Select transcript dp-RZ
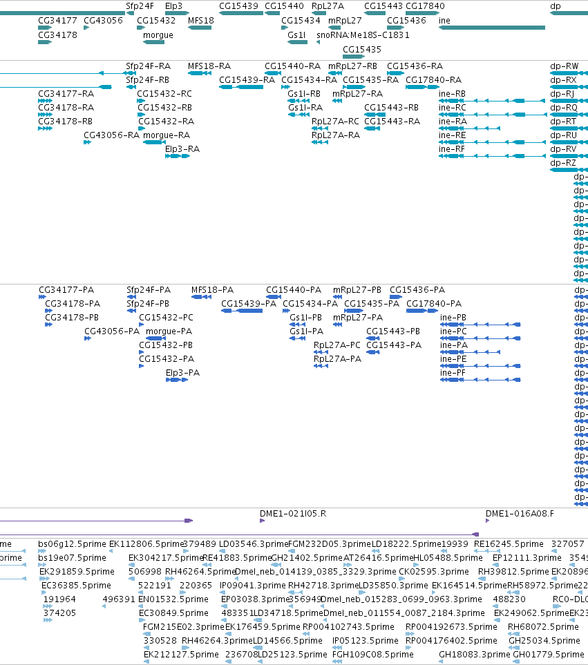Screen dimensions: 588x665 [563, 163]
